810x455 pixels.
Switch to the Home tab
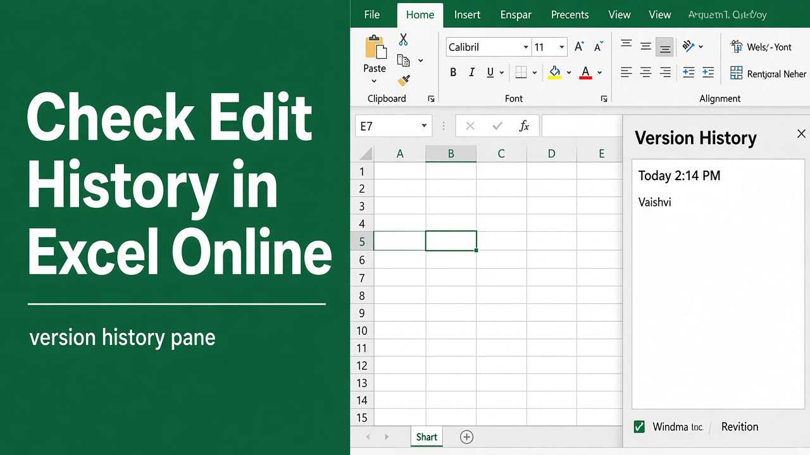pyautogui.click(x=420, y=15)
